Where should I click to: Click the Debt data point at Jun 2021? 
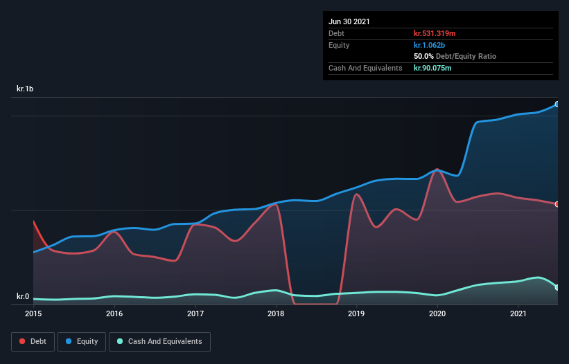coord(557,204)
